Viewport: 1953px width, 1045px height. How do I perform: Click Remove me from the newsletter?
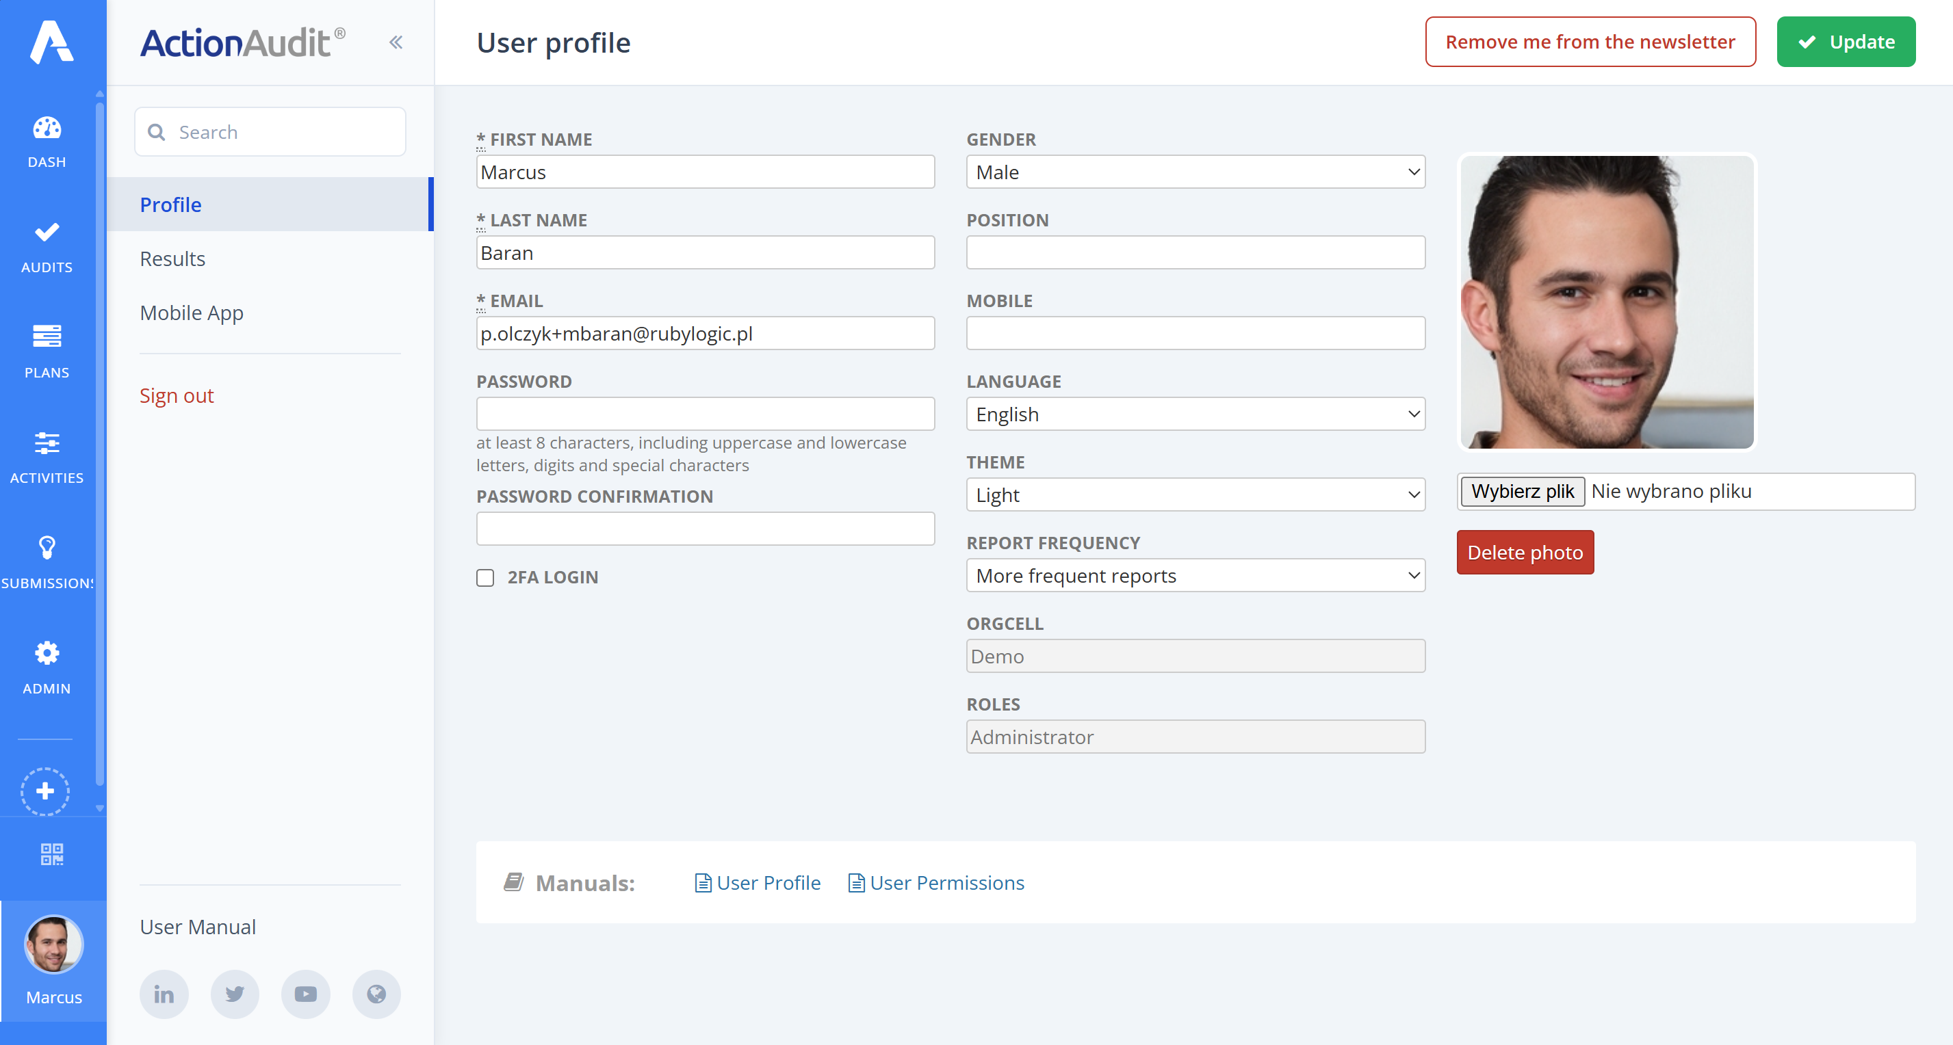tap(1590, 42)
